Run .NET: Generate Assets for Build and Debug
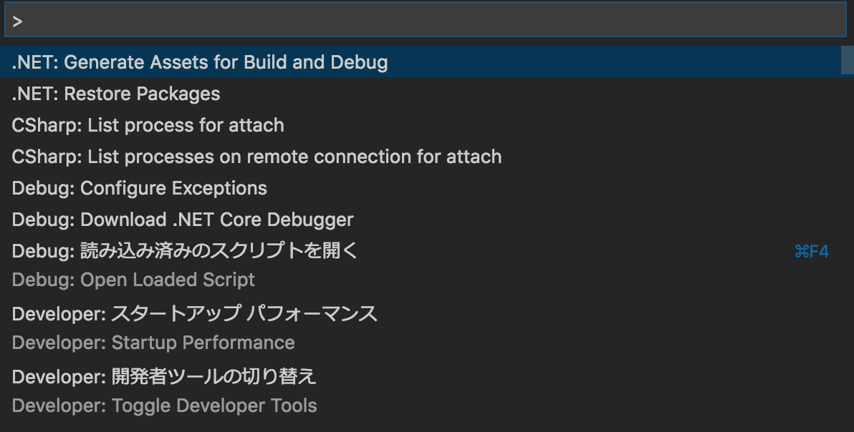Viewport: 854px width, 432px height. coord(200,62)
